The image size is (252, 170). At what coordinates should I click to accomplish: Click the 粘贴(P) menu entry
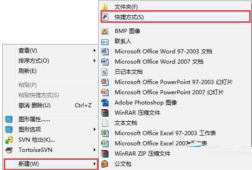27,85
